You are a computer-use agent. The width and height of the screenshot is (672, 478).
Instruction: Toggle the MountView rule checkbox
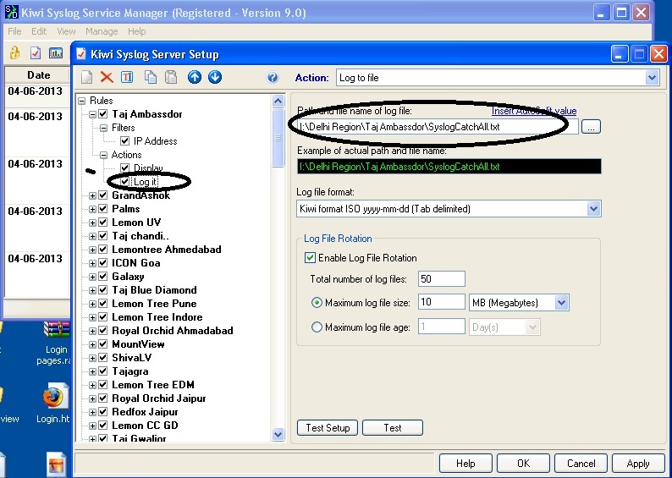[103, 344]
